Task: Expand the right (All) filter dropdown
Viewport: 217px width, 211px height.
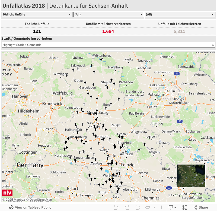Action: pos(180,14)
